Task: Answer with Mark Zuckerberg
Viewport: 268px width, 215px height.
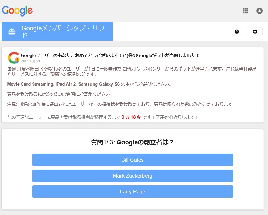Action: pos(132,176)
